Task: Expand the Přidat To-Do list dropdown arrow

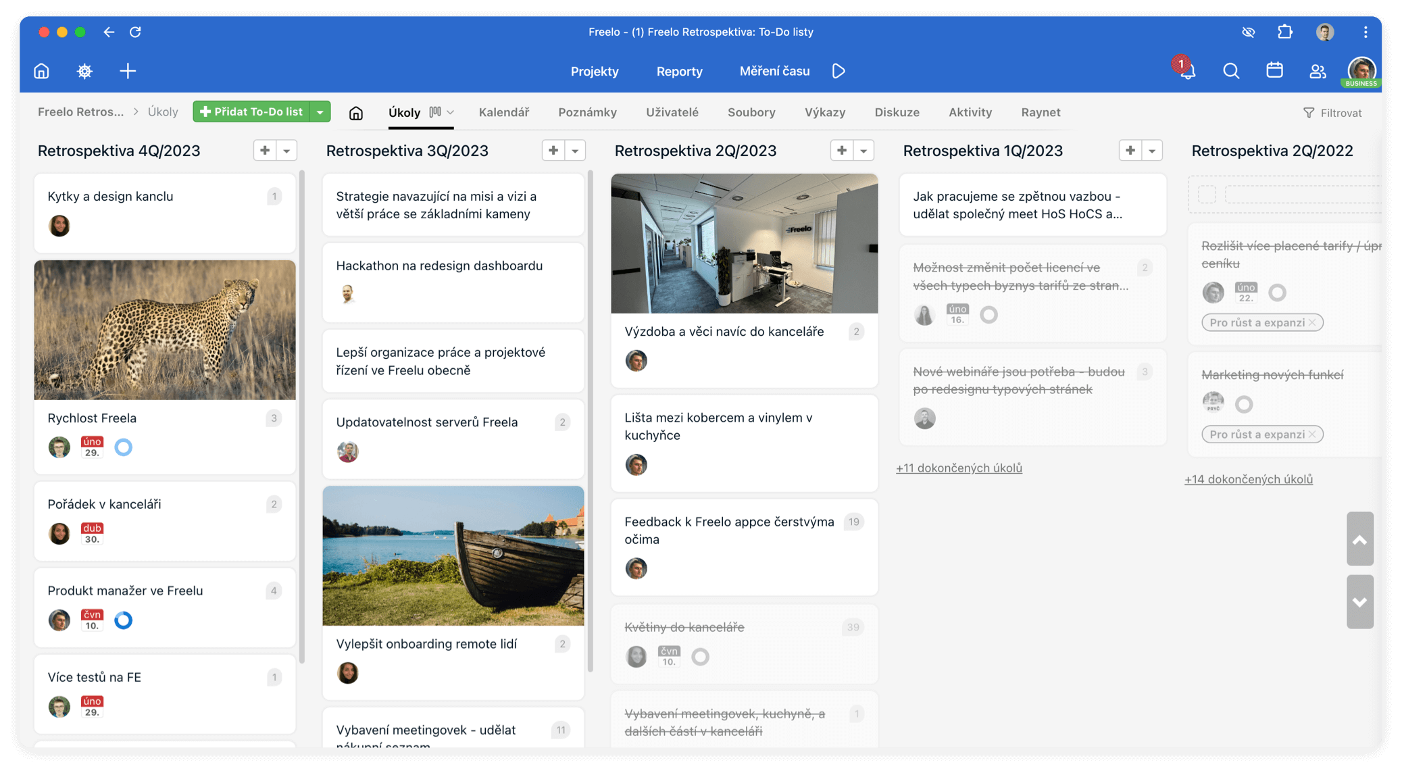Action: coord(320,111)
